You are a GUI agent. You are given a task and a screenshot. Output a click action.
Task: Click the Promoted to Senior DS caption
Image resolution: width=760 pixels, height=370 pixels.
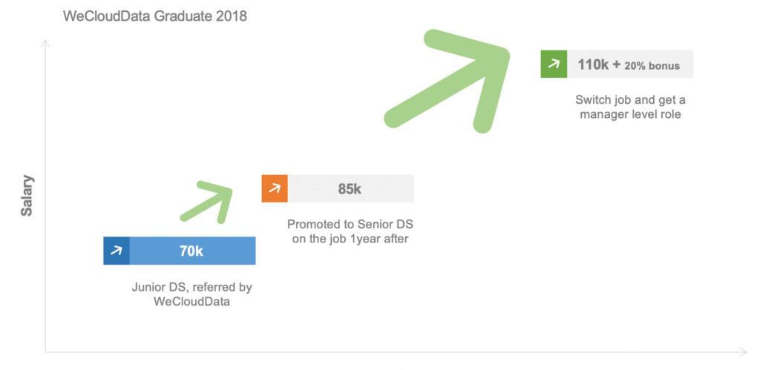(350, 231)
